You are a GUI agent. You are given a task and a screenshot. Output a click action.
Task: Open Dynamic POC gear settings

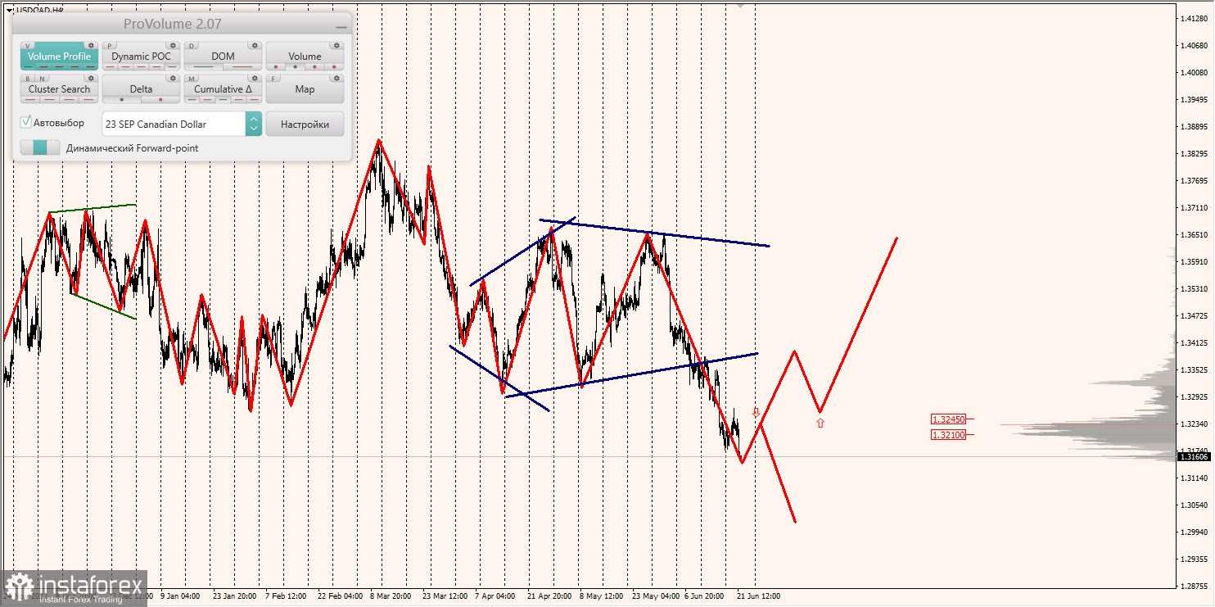[173, 45]
